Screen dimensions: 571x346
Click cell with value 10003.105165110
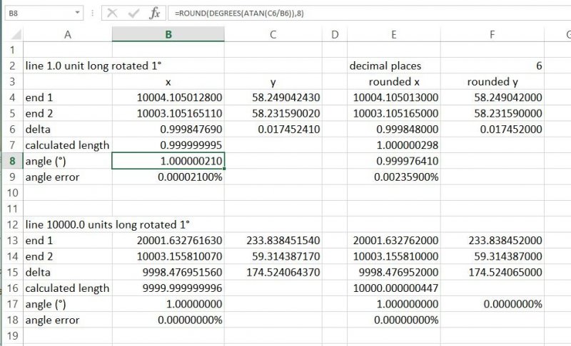click(x=168, y=113)
